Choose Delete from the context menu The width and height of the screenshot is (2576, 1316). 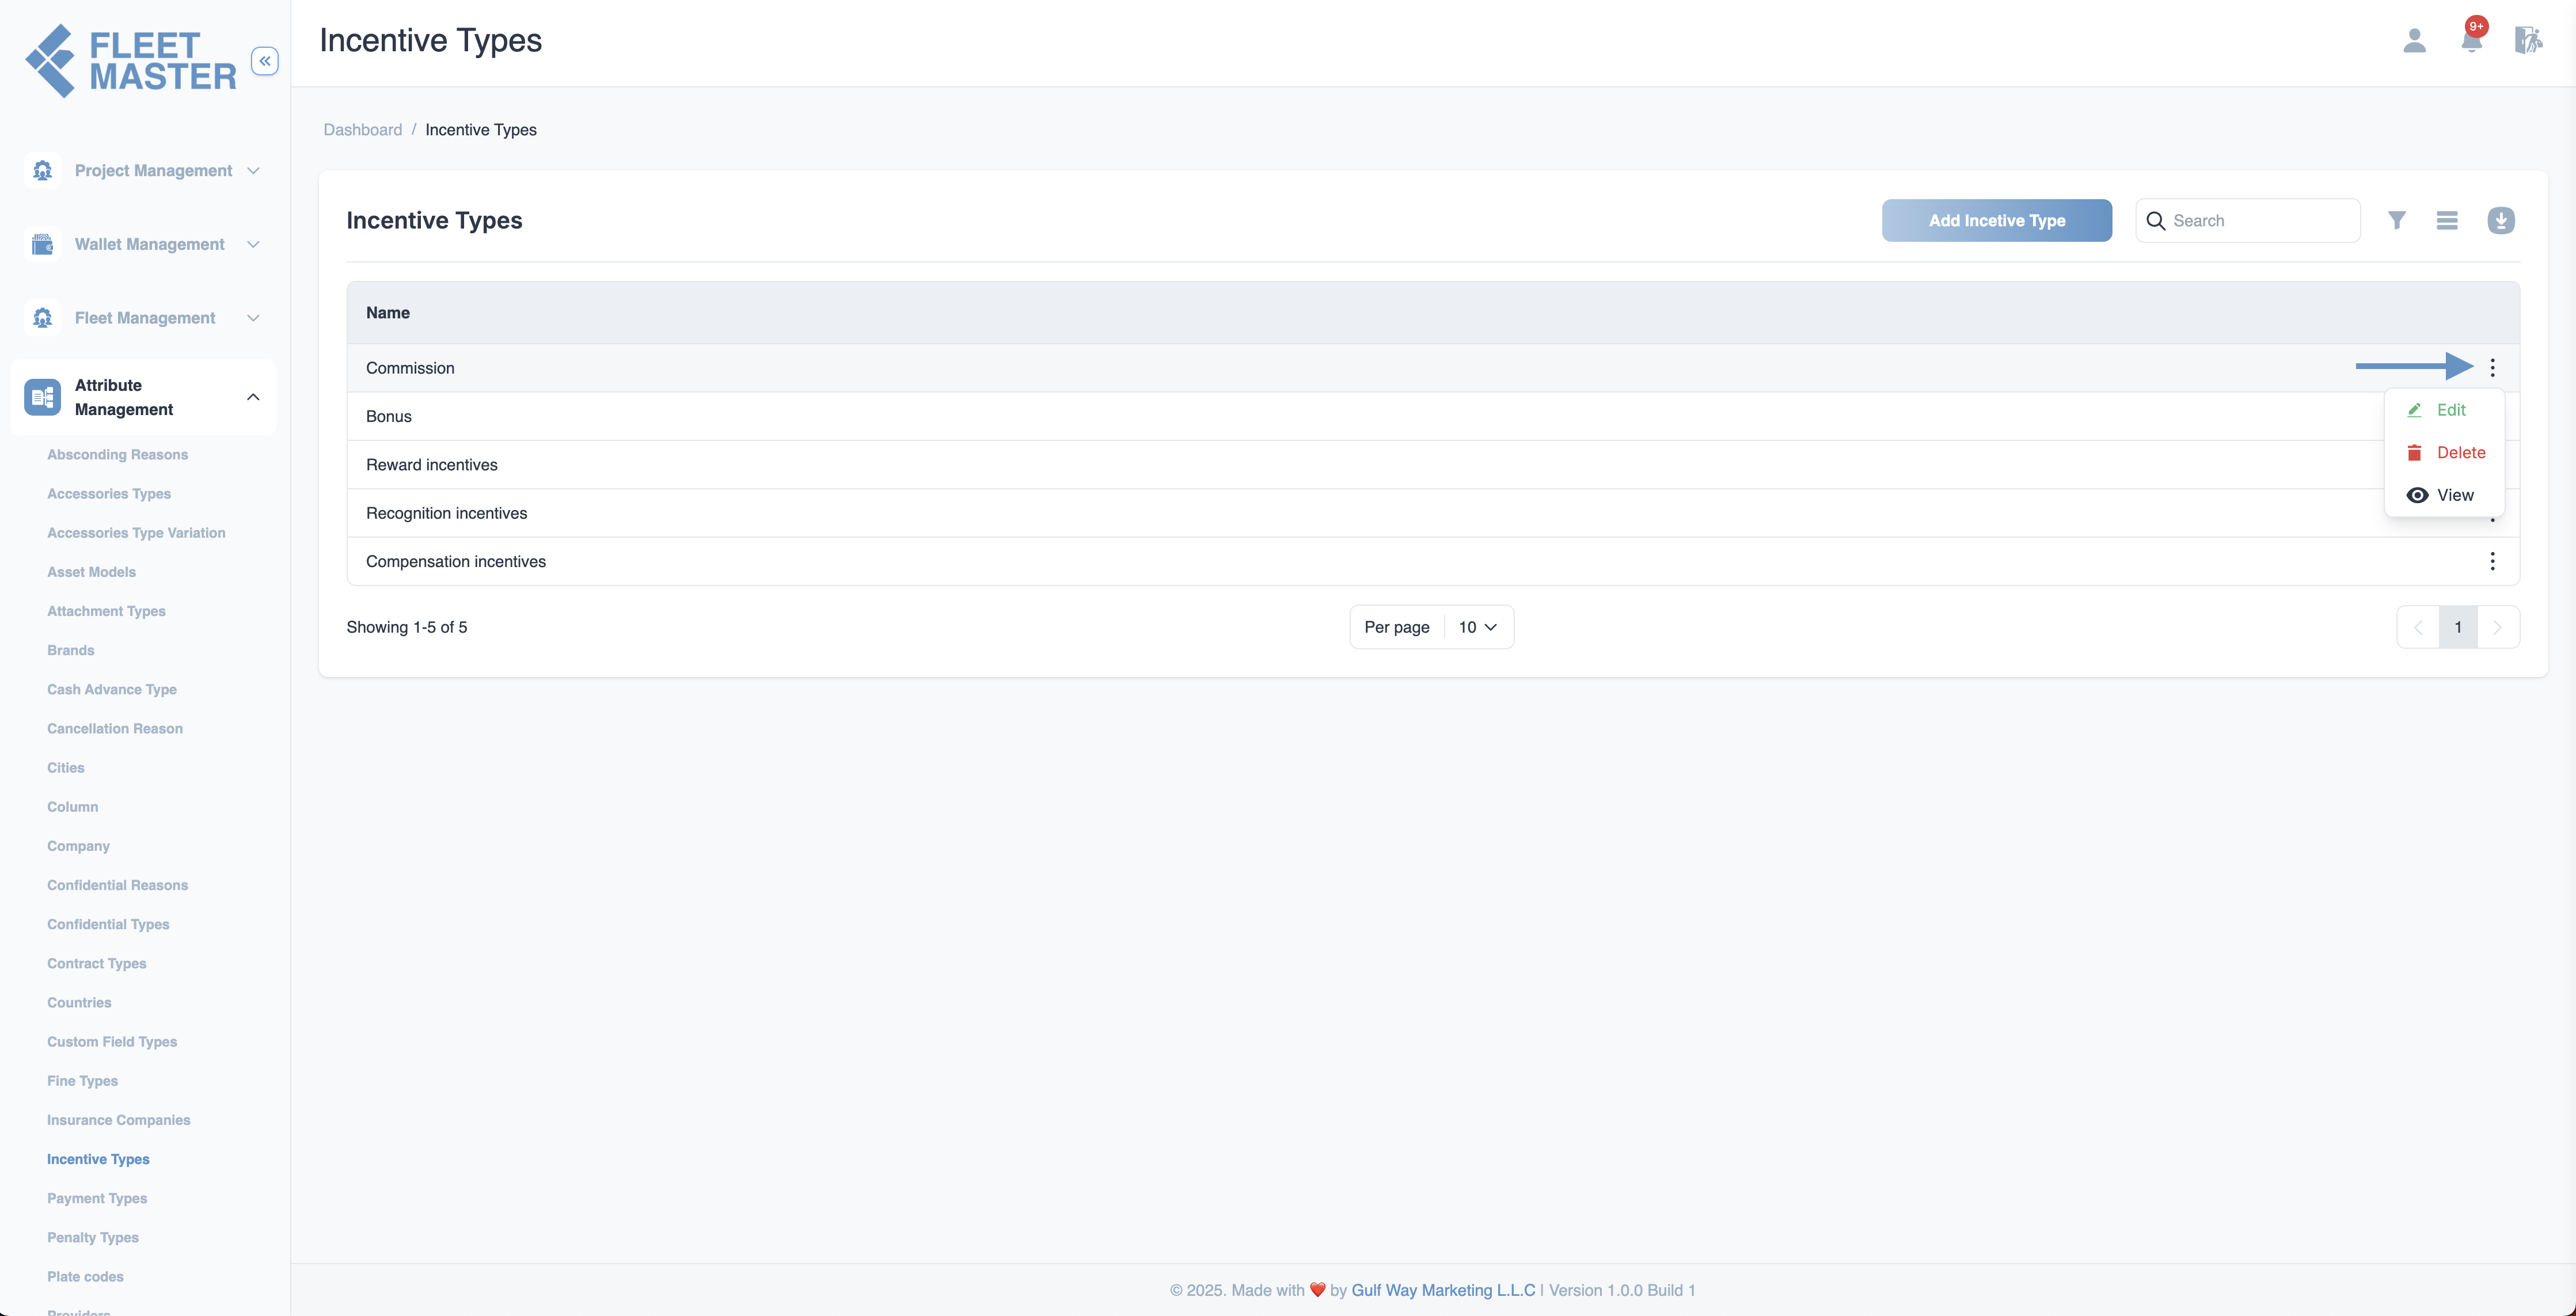(2445, 453)
